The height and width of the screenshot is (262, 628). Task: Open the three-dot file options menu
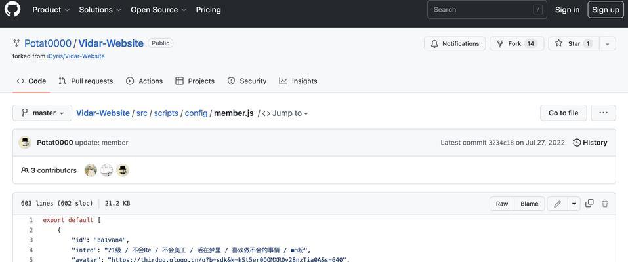604,113
